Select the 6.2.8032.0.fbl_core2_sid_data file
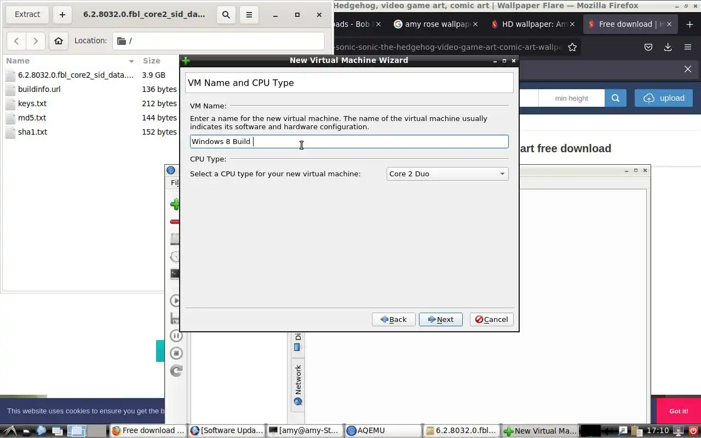The width and height of the screenshot is (701, 438). point(76,75)
